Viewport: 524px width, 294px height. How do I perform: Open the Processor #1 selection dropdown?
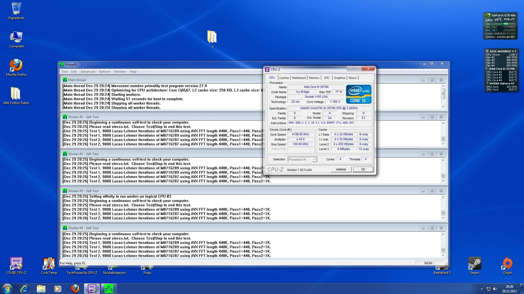(x=302, y=160)
